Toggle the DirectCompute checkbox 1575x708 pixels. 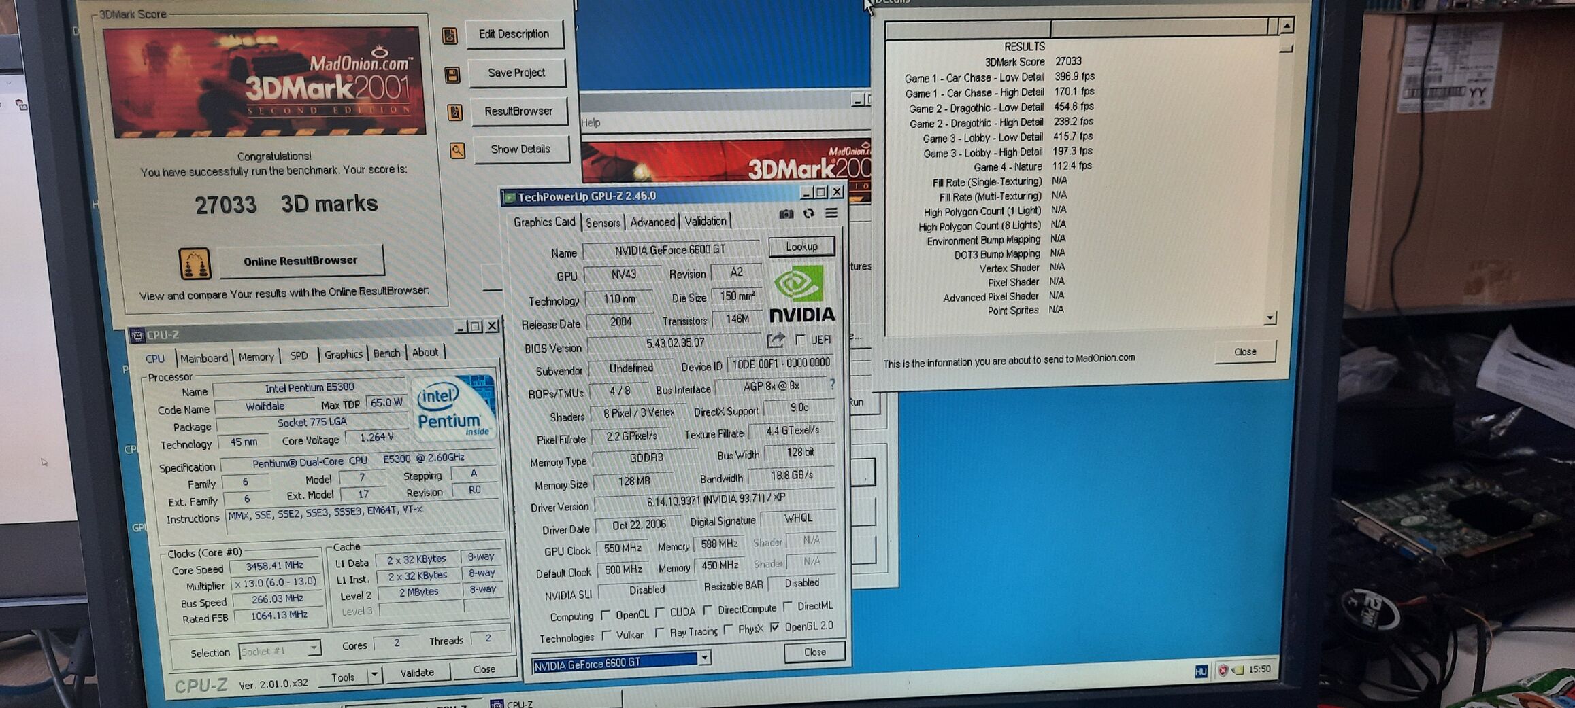point(708,609)
